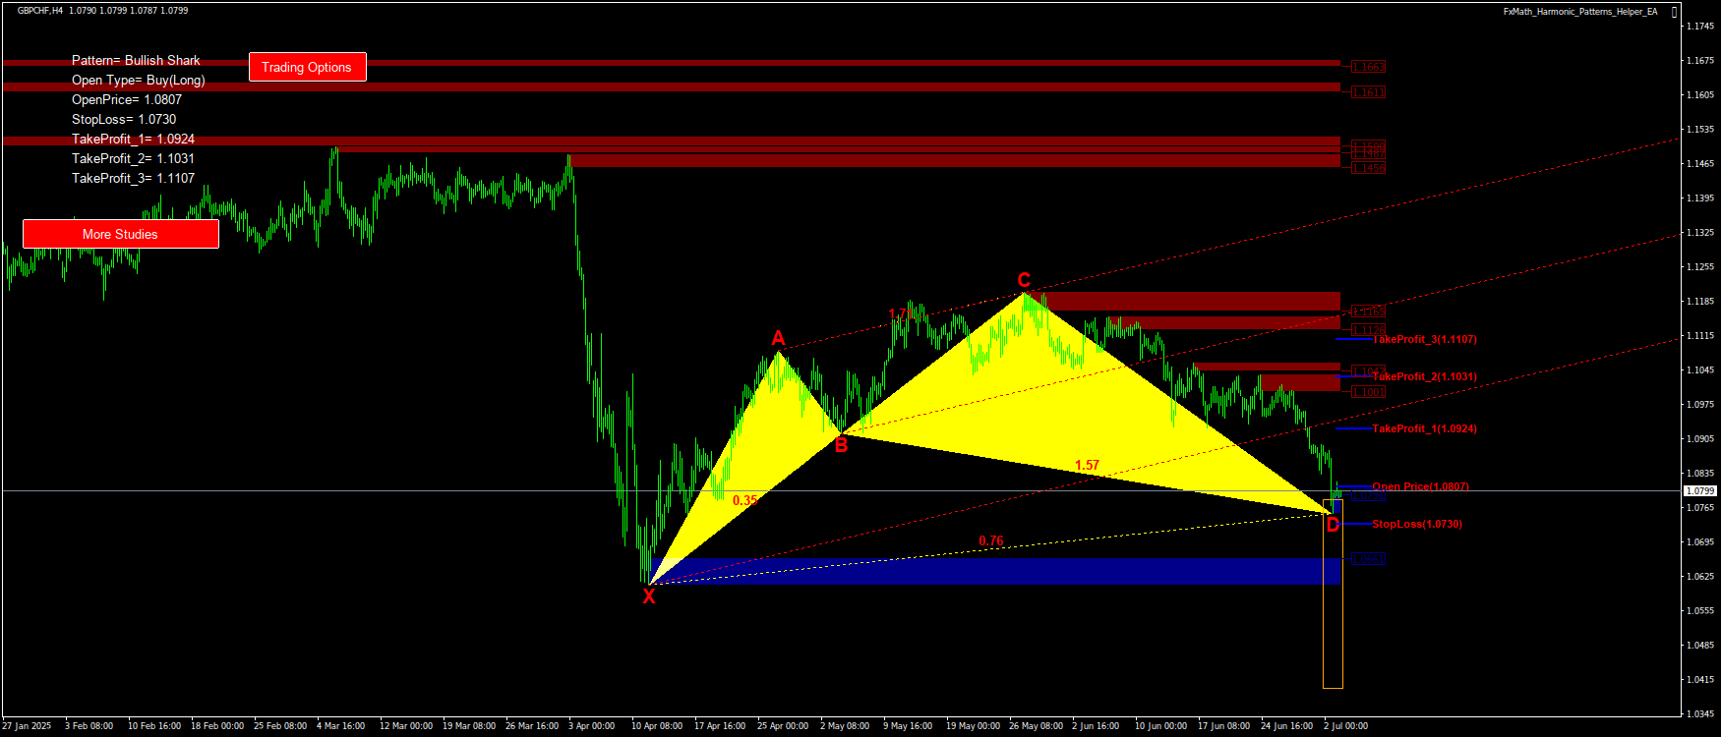The image size is (1721, 737).
Task: Click the TakeProfit_1(1.0924) level label
Action: 1424,428
